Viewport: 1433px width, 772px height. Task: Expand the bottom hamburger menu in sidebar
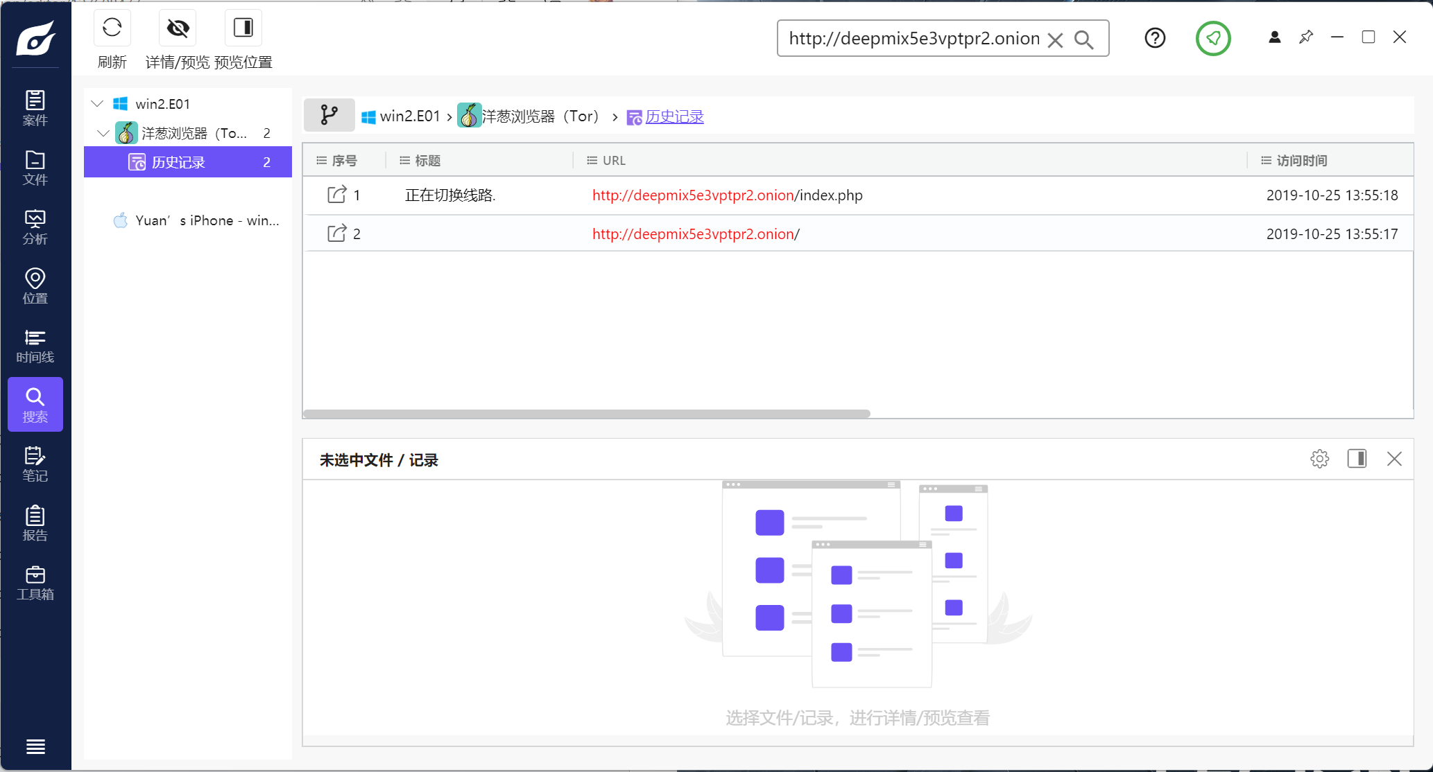35,746
